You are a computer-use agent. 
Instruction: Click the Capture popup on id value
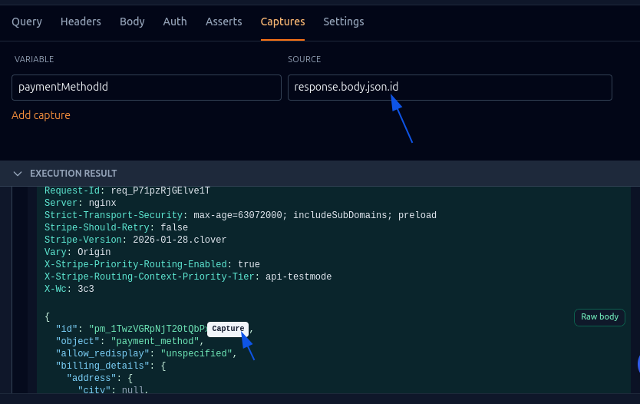[x=228, y=329]
